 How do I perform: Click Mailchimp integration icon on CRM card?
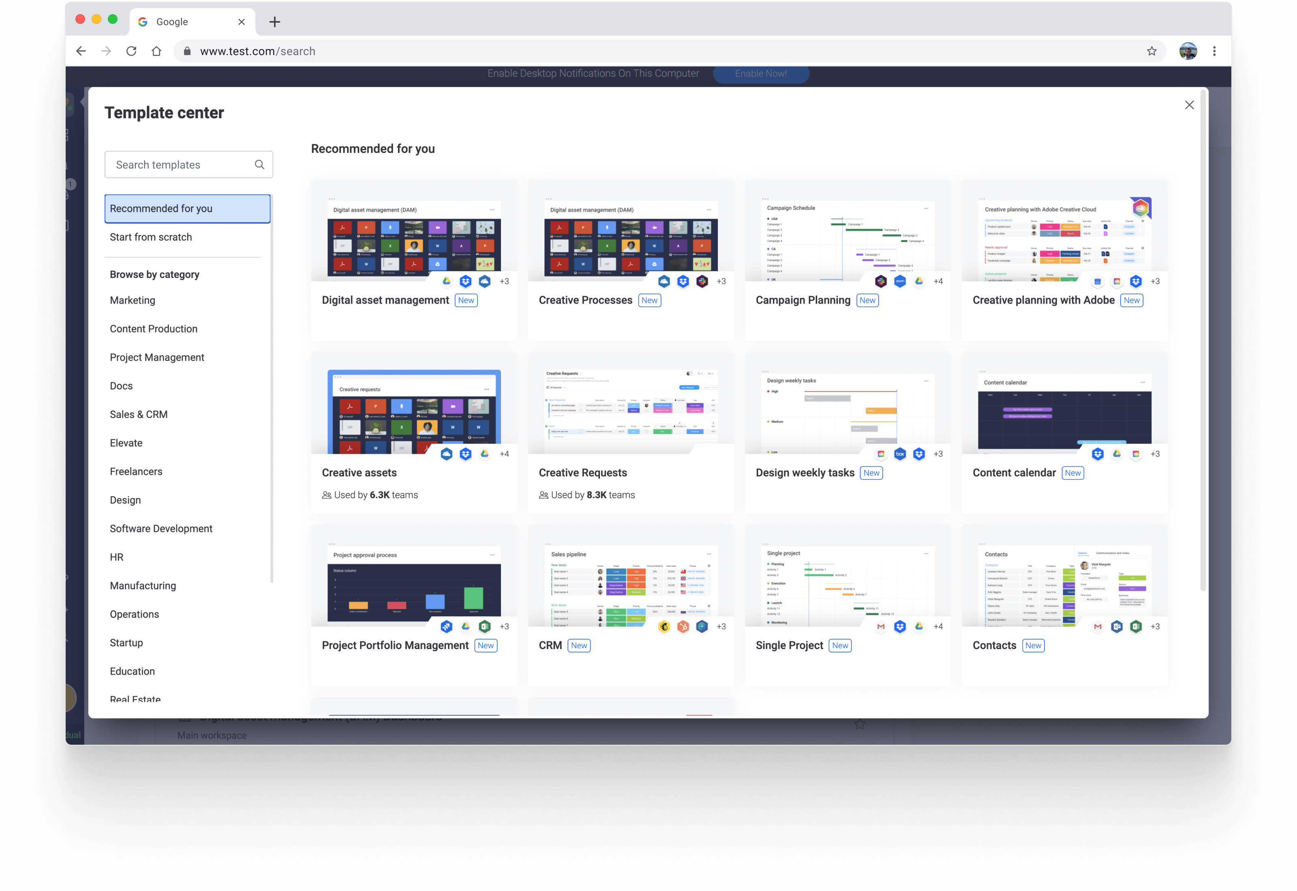(x=663, y=626)
